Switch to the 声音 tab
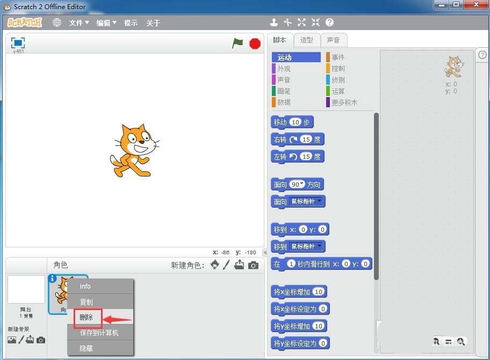 [333, 40]
